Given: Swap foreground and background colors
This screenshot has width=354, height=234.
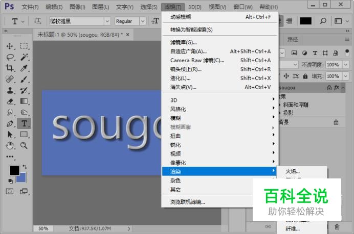Looking at the screenshot, I should 25,167.
